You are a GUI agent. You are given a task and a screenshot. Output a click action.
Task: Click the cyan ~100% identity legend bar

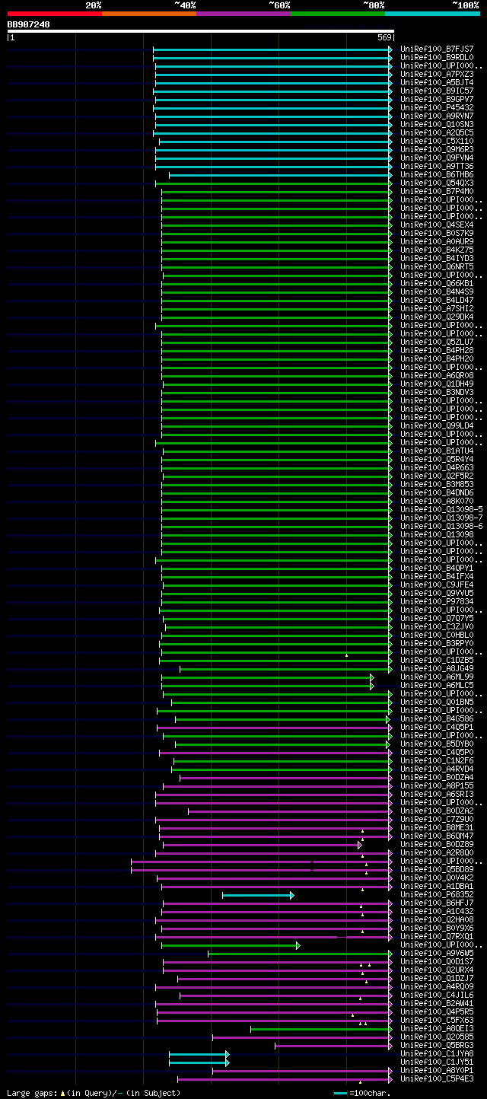point(432,14)
